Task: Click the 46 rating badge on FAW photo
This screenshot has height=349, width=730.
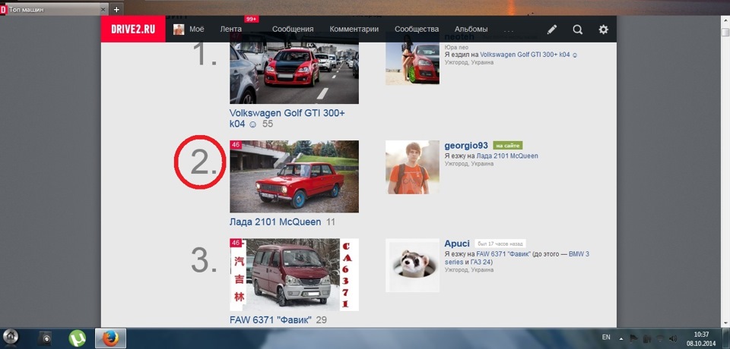Action: tap(236, 243)
